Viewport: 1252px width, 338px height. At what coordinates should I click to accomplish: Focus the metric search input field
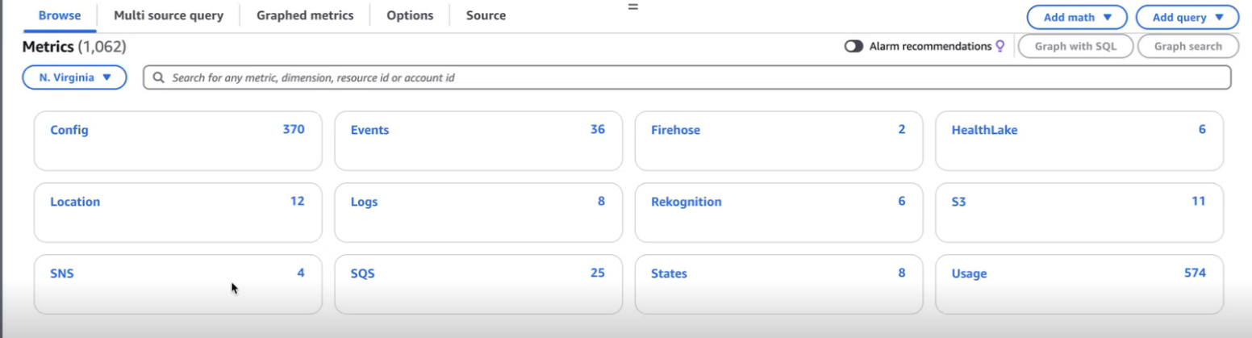pos(687,77)
